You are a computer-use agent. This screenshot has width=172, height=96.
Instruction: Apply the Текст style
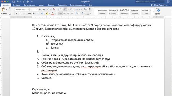pos(146,11)
